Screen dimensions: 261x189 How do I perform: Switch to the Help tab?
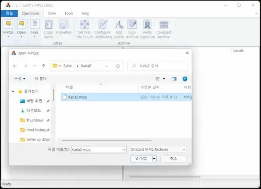coord(86,14)
